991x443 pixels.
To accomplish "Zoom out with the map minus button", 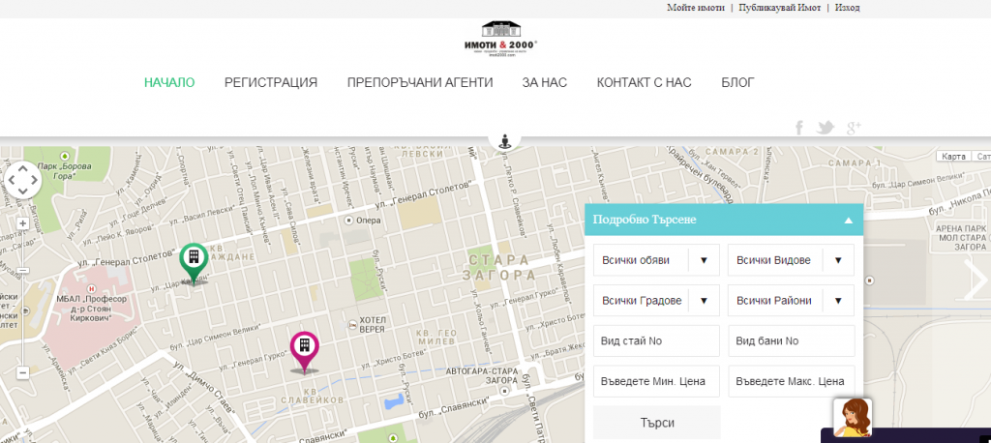I will coord(23,372).
